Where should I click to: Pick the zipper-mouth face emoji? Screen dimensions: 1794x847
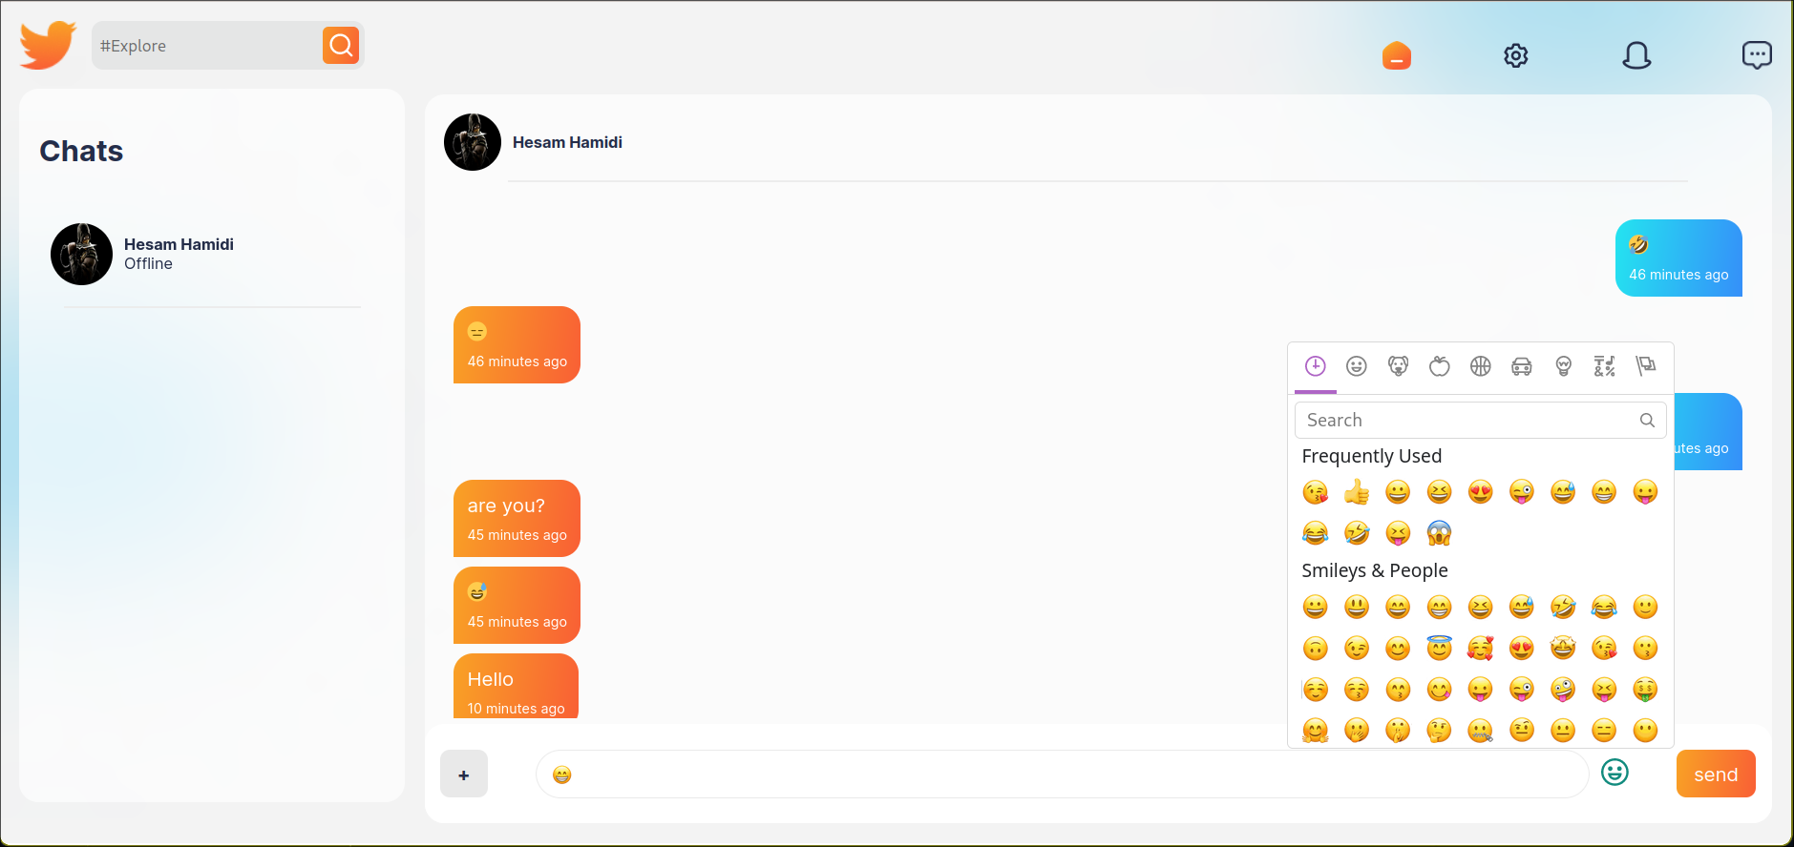[1481, 731]
